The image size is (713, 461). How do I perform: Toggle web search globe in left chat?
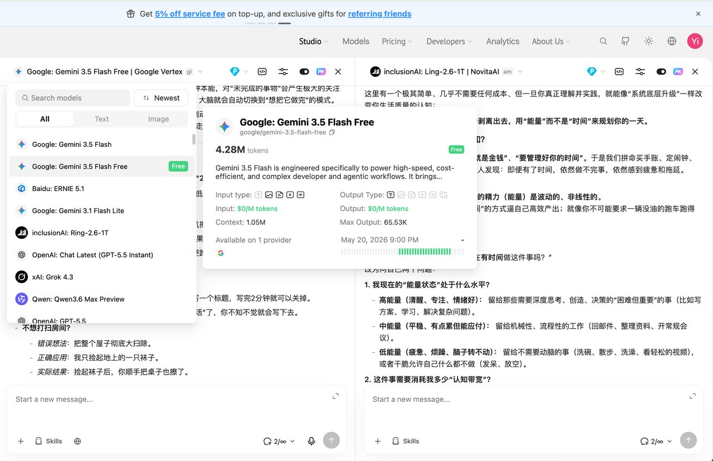(77, 441)
